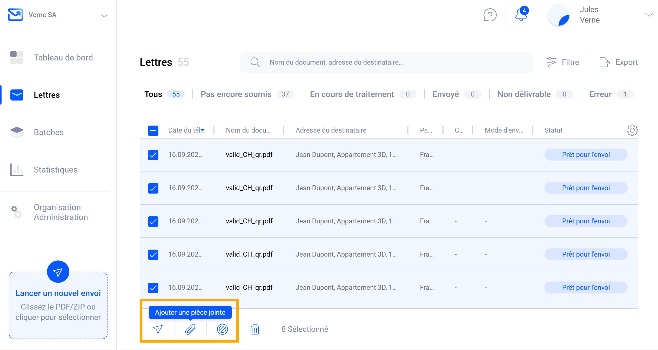Screen dimensions: 658x350
Task: Click Lancer un nouvel envoi
Action: 58,293
